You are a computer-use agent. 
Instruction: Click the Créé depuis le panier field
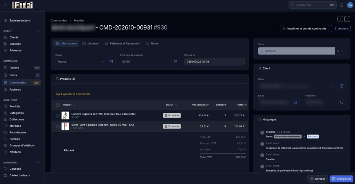click(x=146, y=62)
